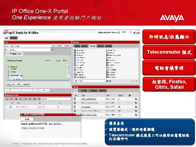Click the call label input field under number
This screenshot has width=196, height=147.
27,50
